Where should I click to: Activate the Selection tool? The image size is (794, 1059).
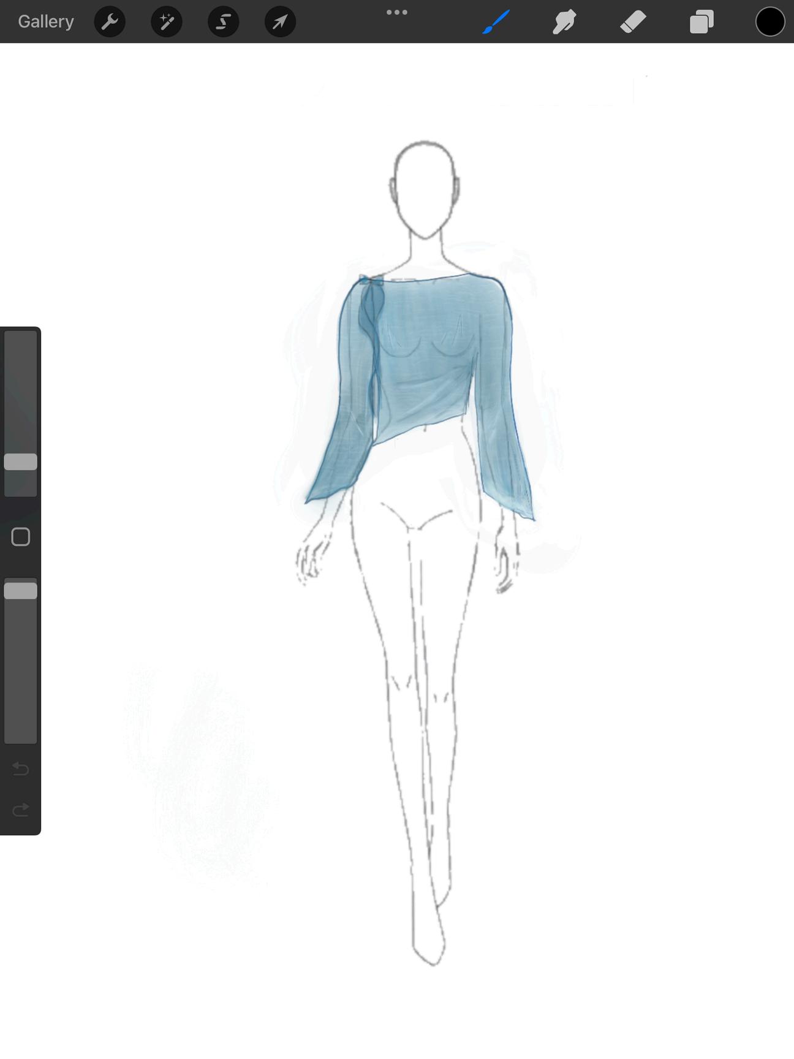click(224, 21)
